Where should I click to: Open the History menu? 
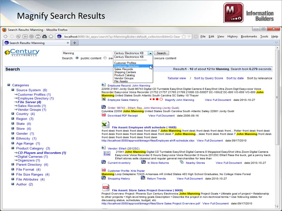click(232, 37)
